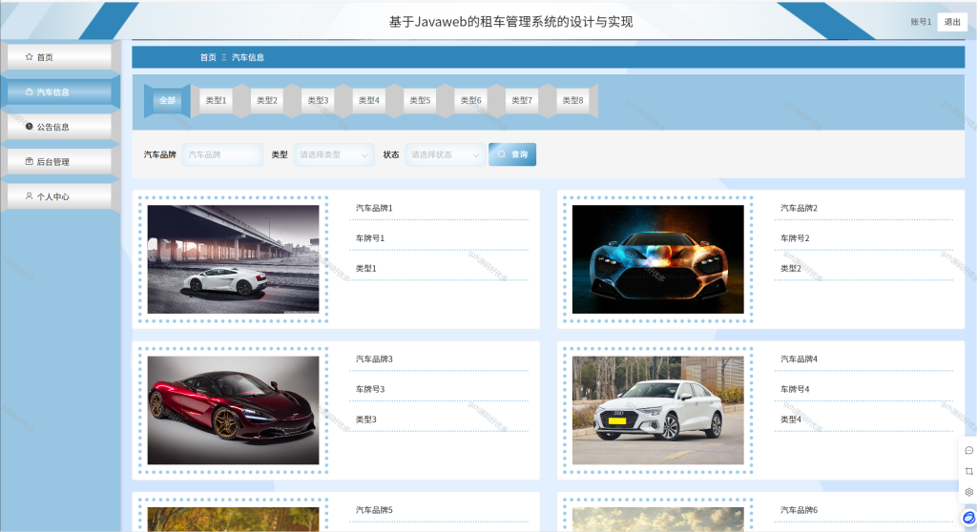
Task: Click the 车牌号2 text
Action: [x=795, y=238]
